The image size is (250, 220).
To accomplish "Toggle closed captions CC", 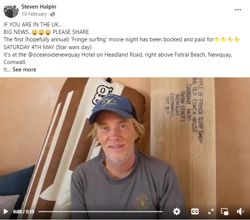I will point(195,211).
